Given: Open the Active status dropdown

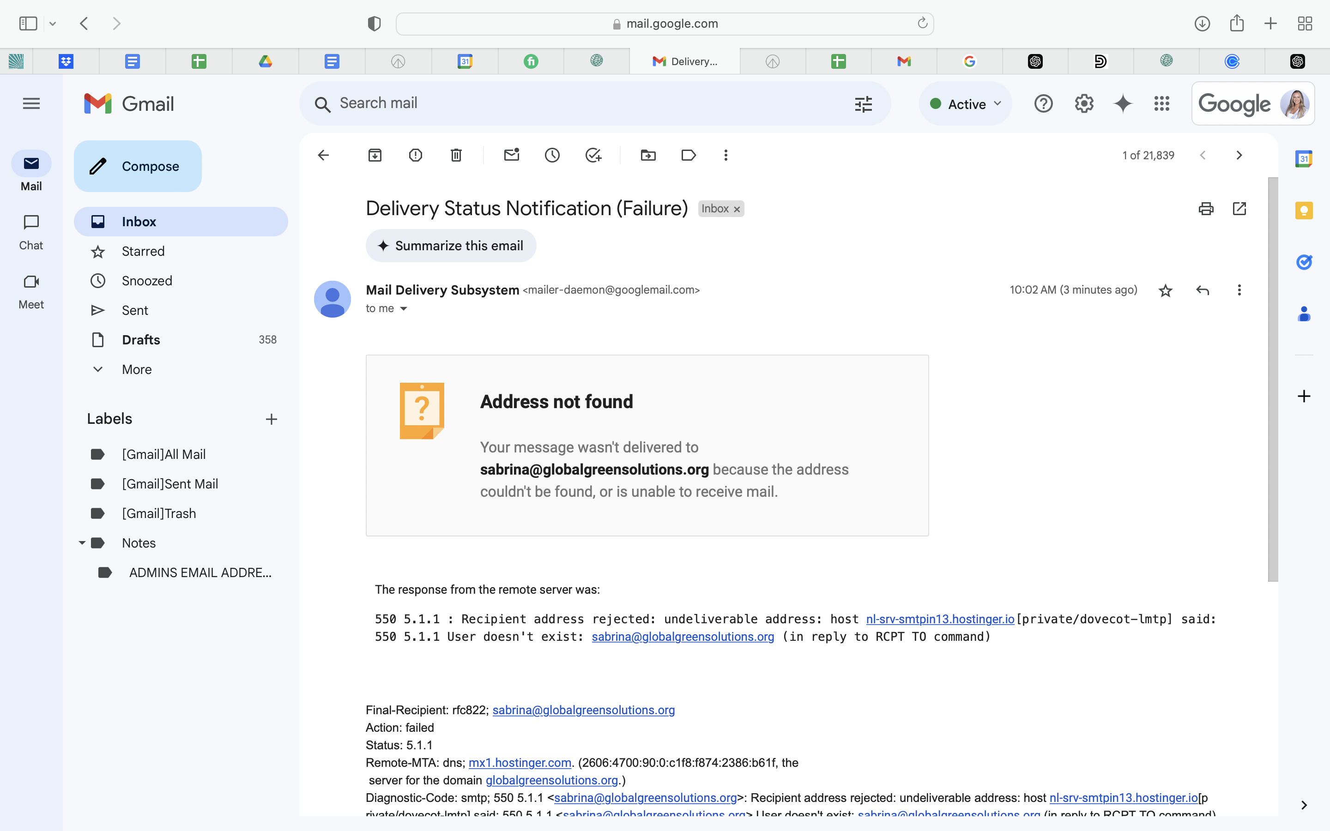Looking at the screenshot, I should [966, 104].
